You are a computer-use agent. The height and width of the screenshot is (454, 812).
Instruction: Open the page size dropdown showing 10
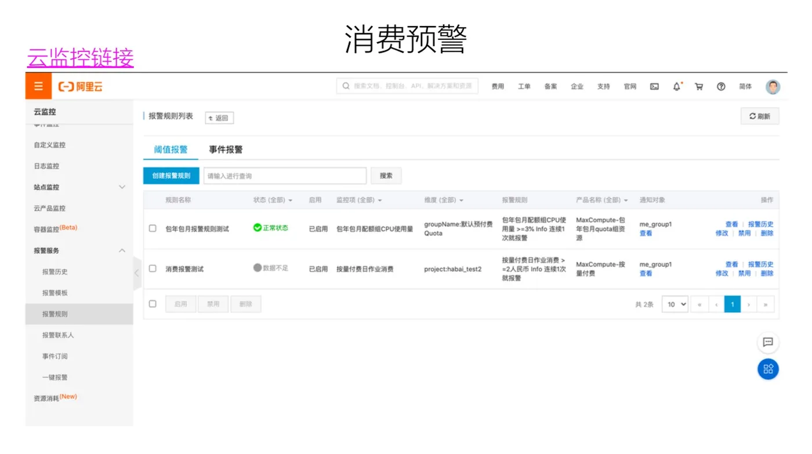point(675,304)
